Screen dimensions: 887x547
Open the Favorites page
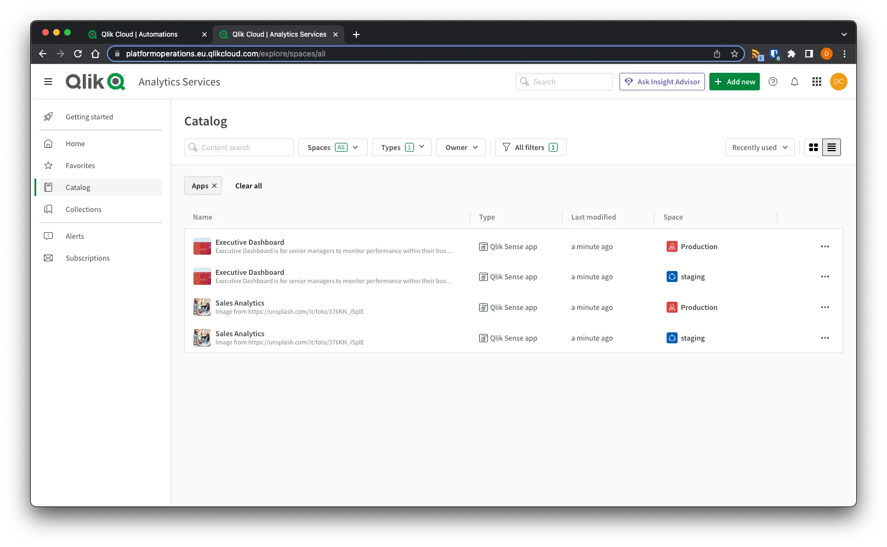80,165
